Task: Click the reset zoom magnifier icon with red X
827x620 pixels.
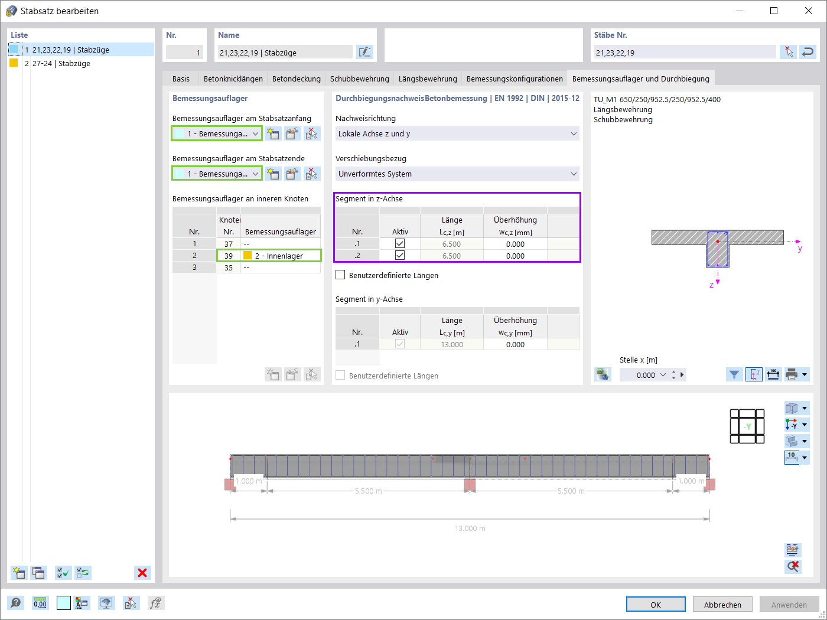Action: [793, 566]
